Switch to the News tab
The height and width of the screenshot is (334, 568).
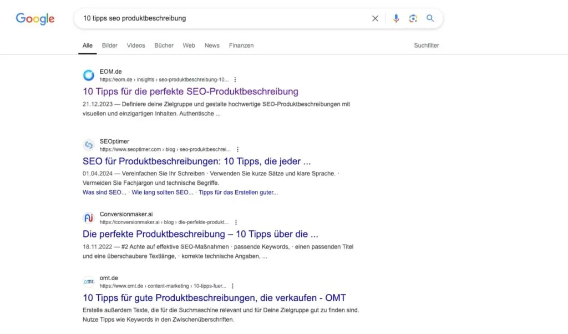tap(212, 45)
